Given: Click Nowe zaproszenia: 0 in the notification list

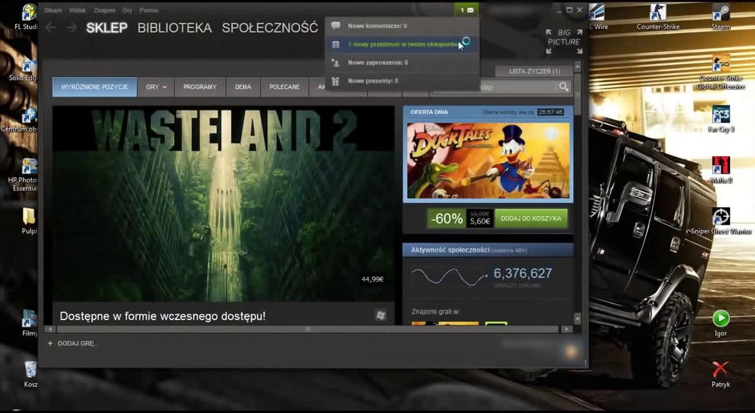Looking at the screenshot, I should click(402, 63).
